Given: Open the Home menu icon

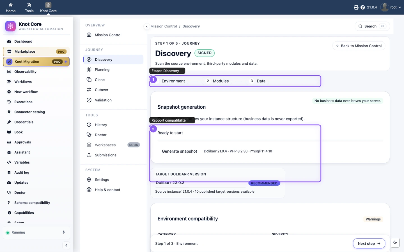Looking at the screenshot, I should coord(11,8).
